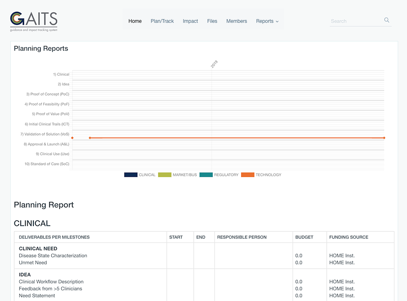The height and width of the screenshot is (301, 407).
Task: Toggle the TECHNOLOGY legend swatch
Action: tap(247, 175)
